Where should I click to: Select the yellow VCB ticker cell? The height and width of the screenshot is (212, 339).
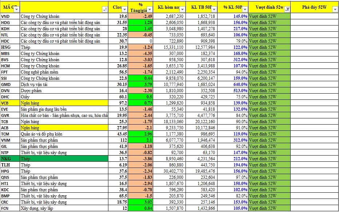[10, 103]
